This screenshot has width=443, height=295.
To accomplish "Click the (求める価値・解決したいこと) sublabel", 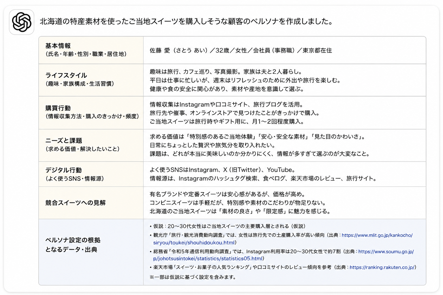I will (82, 149).
